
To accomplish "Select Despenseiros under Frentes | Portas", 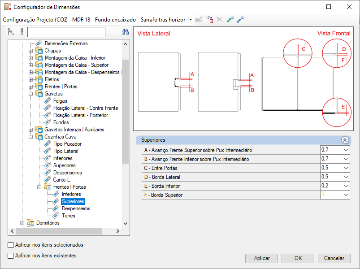I will coord(76,208).
